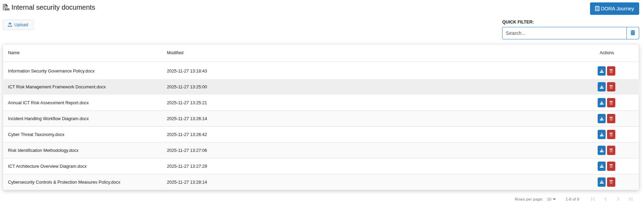The width and height of the screenshot is (643, 204).
Task: Open the DORA Journey page
Action: point(614,9)
